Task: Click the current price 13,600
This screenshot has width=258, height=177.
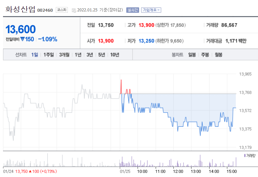Action: (20, 29)
